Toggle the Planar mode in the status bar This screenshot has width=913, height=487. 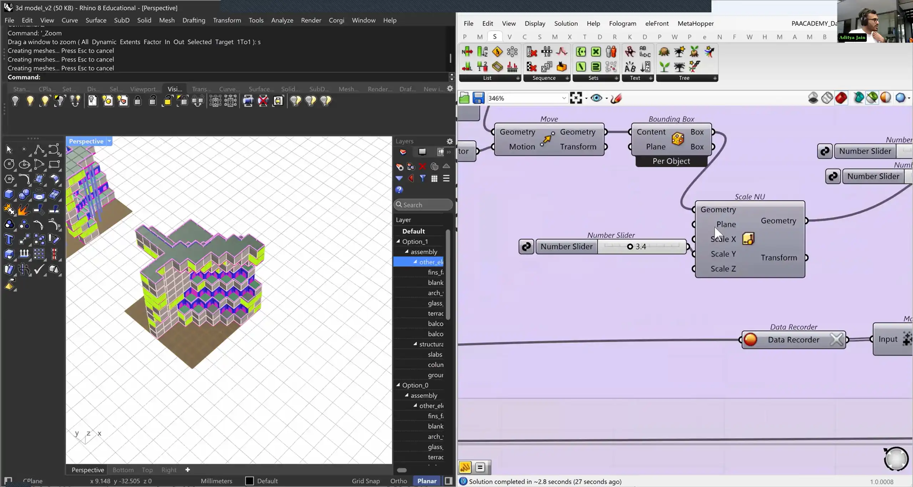pyautogui.click(x=426, y=481)
